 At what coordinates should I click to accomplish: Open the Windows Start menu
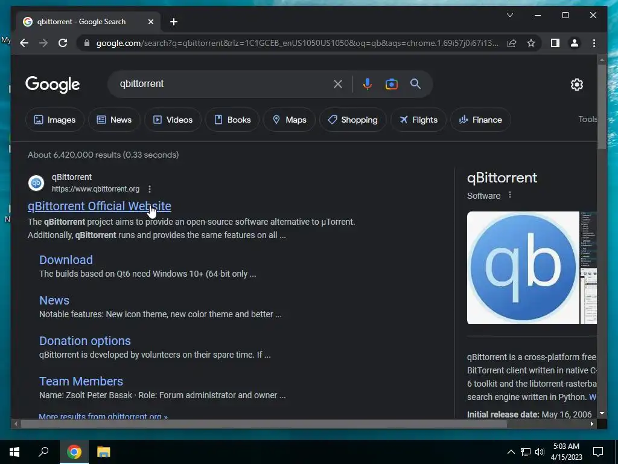[14, 452]
